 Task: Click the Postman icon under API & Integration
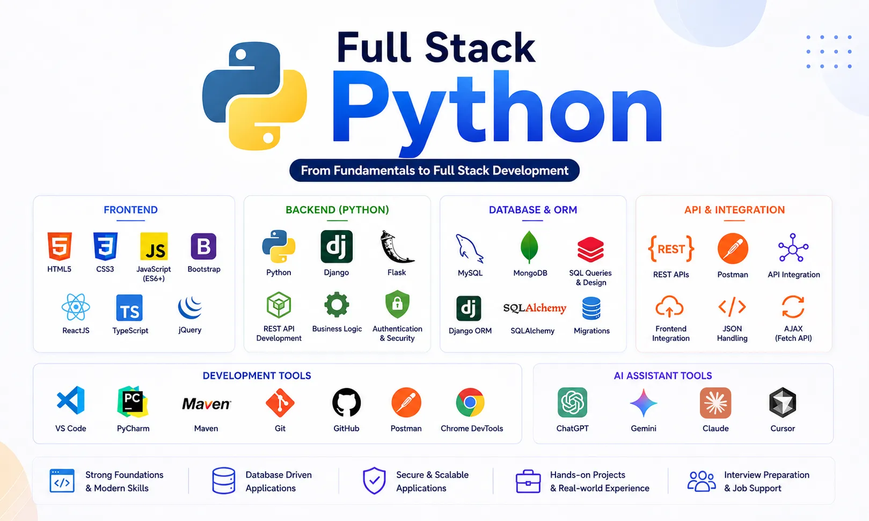tap(733, 248)
